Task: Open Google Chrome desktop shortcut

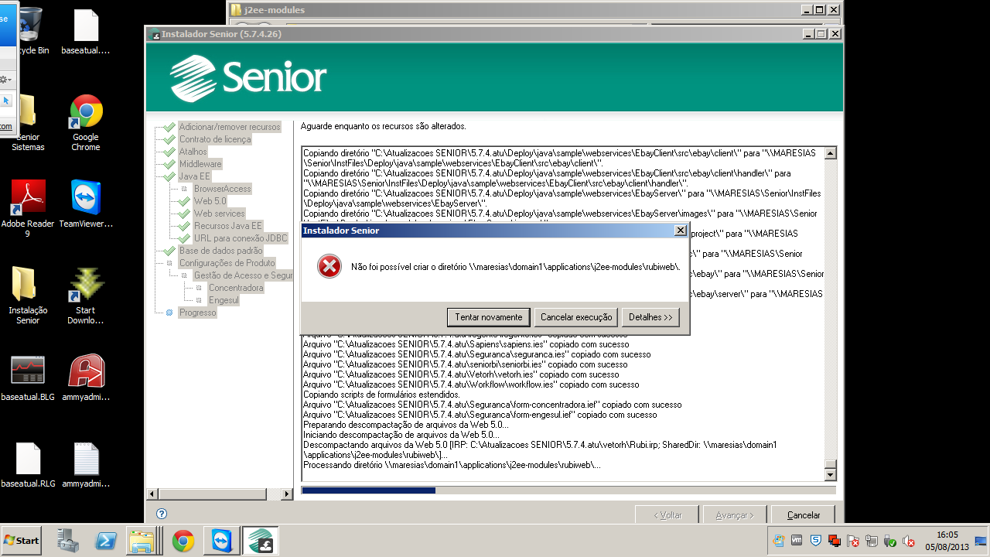Action: (86, 112)
